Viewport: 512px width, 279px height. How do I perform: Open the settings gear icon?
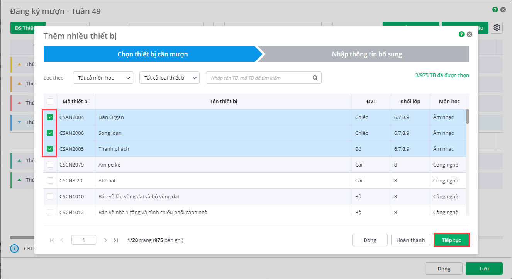click(497, 27)
